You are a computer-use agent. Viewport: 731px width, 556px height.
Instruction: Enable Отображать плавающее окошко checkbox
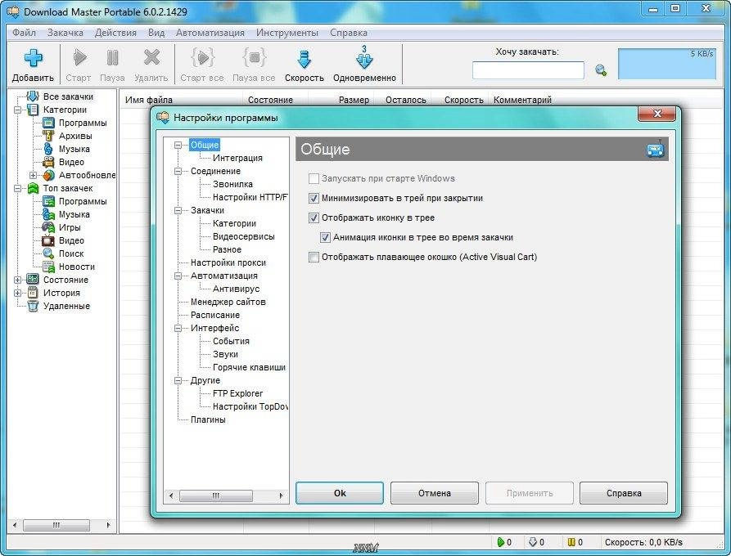pyautogui.click(x=314, y=257)
